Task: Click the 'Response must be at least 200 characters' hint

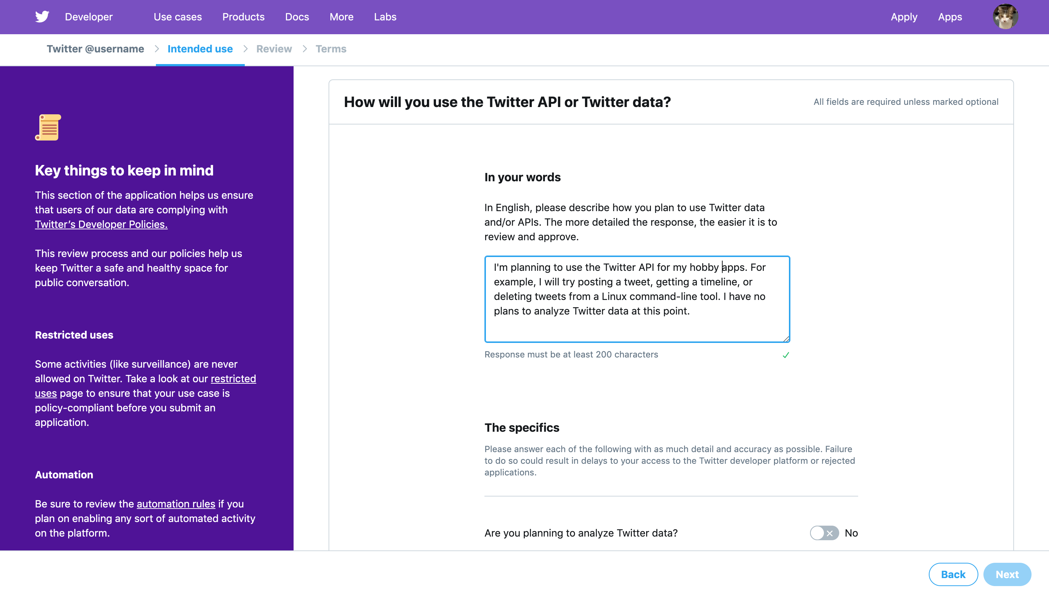Action: point(571,354)
